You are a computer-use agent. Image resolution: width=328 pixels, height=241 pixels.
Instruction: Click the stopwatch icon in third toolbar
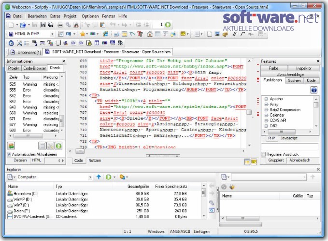[x=11, y=43]
